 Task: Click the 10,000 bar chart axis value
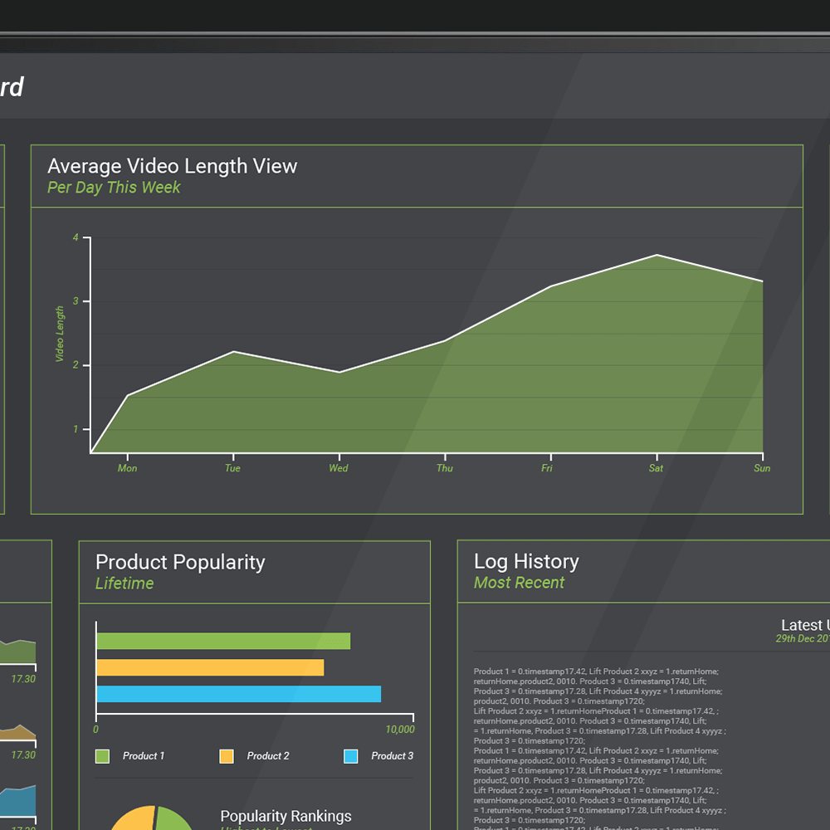pyautogui.click(x=400, y=730)
